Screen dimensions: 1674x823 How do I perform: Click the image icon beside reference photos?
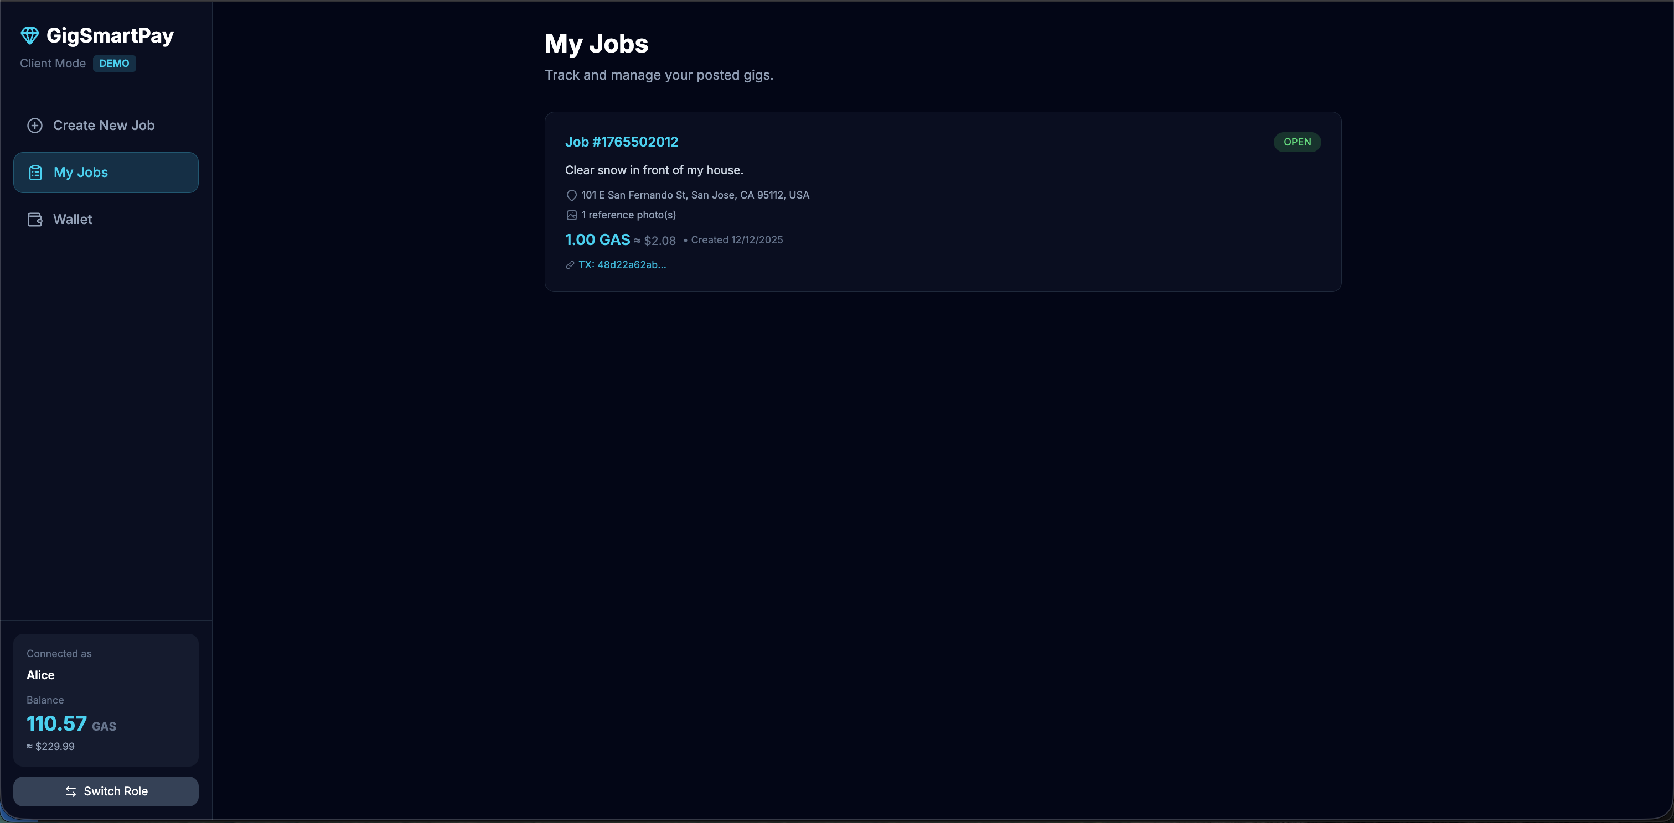click(x=571, y=215)
